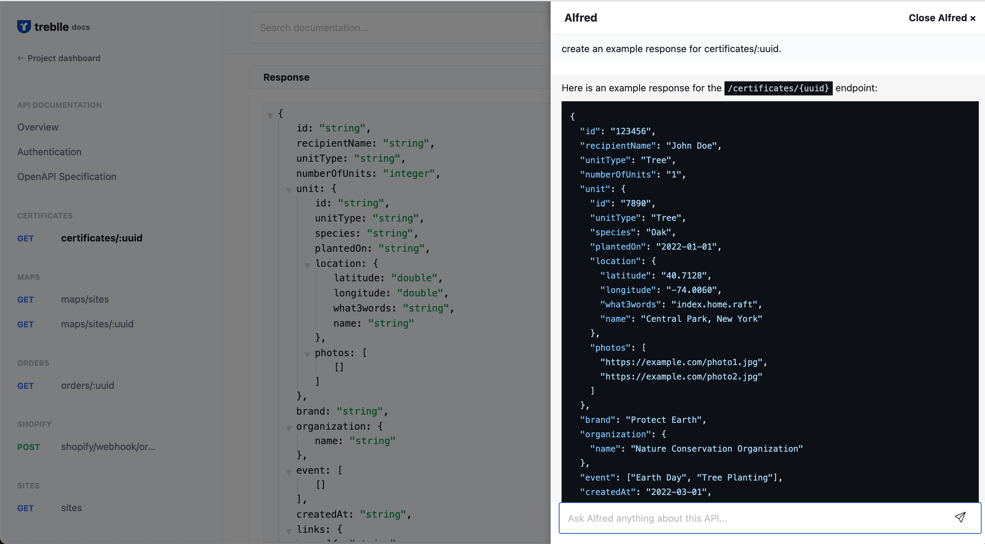Select GET maps/sites endpoint
Image resolution: width=985 pixels, height=544 pixels.
click(63, 299)
